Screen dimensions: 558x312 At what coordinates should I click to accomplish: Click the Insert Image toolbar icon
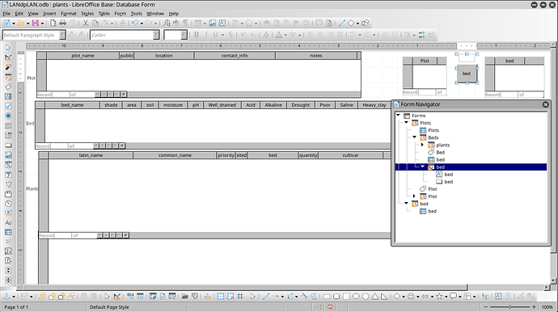pyautogui.click(x=212, y=23)
